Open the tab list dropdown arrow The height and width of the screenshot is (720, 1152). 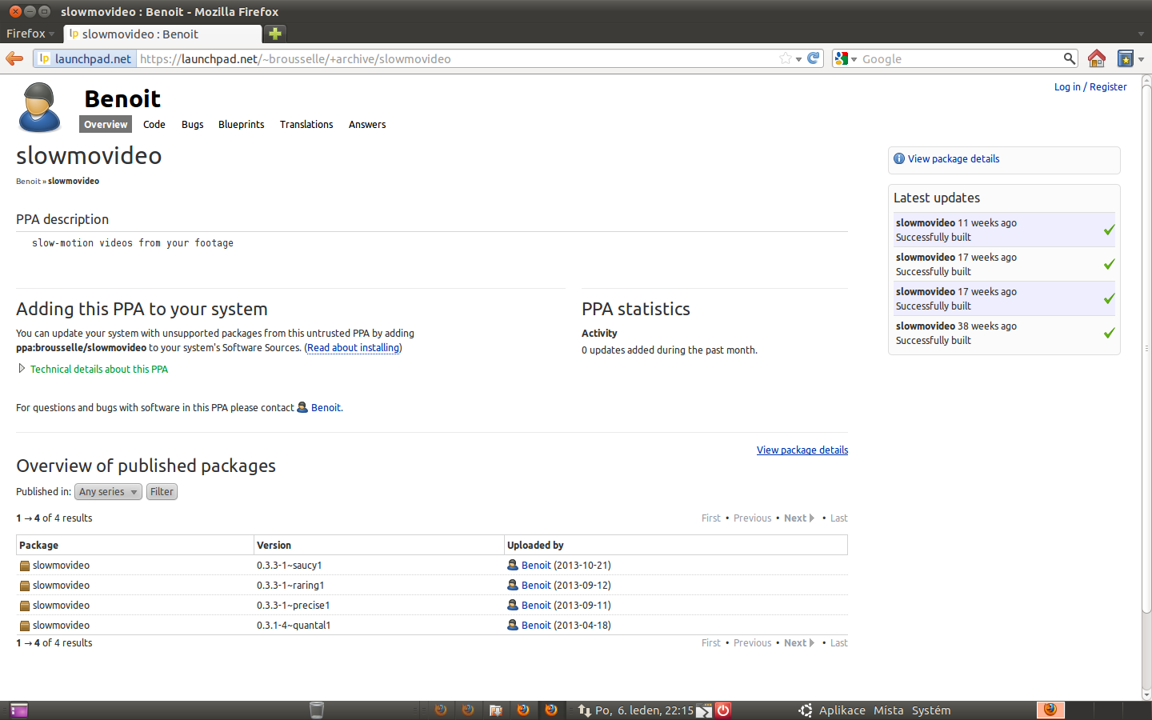coord(1141,34)
